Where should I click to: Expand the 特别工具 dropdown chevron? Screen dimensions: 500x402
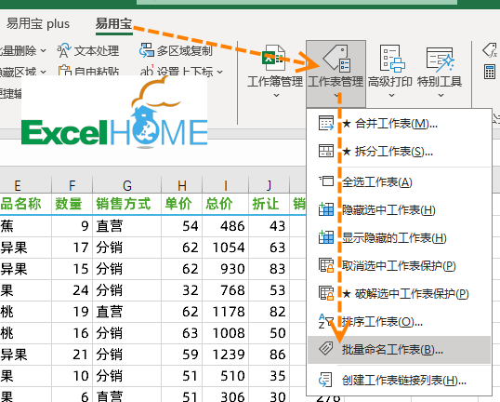click(441, 95)
